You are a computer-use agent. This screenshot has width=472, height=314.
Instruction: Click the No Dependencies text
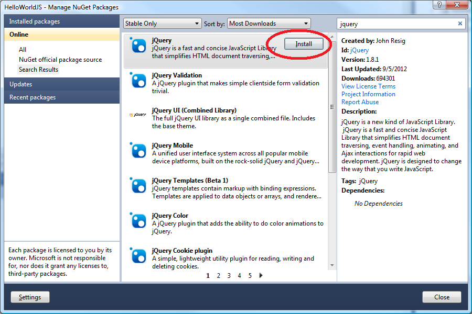pyautogui.click(x=378, y=204)
